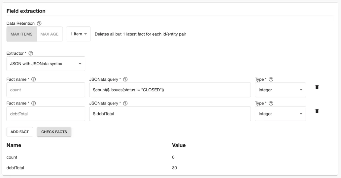Image resolution: width=341 pixels, height=178 pixels.
Task: Select MAX ITEMS retention mode
Action: (21, 34)
